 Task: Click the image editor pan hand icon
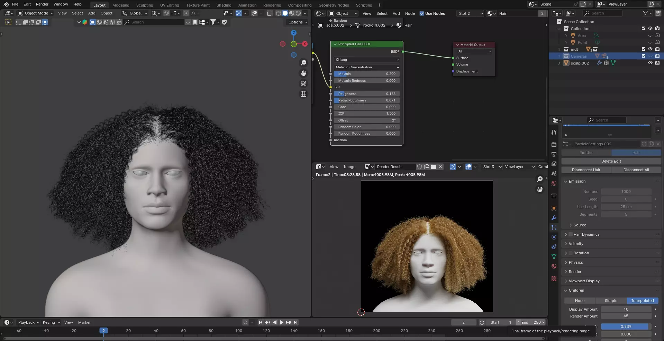540,189
